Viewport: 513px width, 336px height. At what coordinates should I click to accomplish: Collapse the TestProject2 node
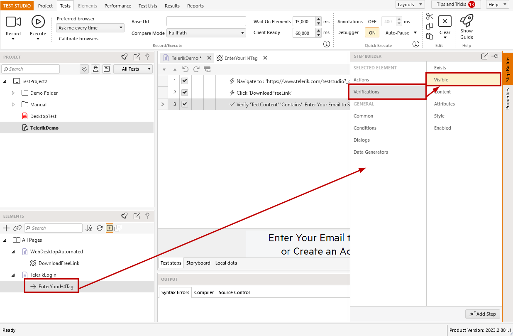pos(5,81)
